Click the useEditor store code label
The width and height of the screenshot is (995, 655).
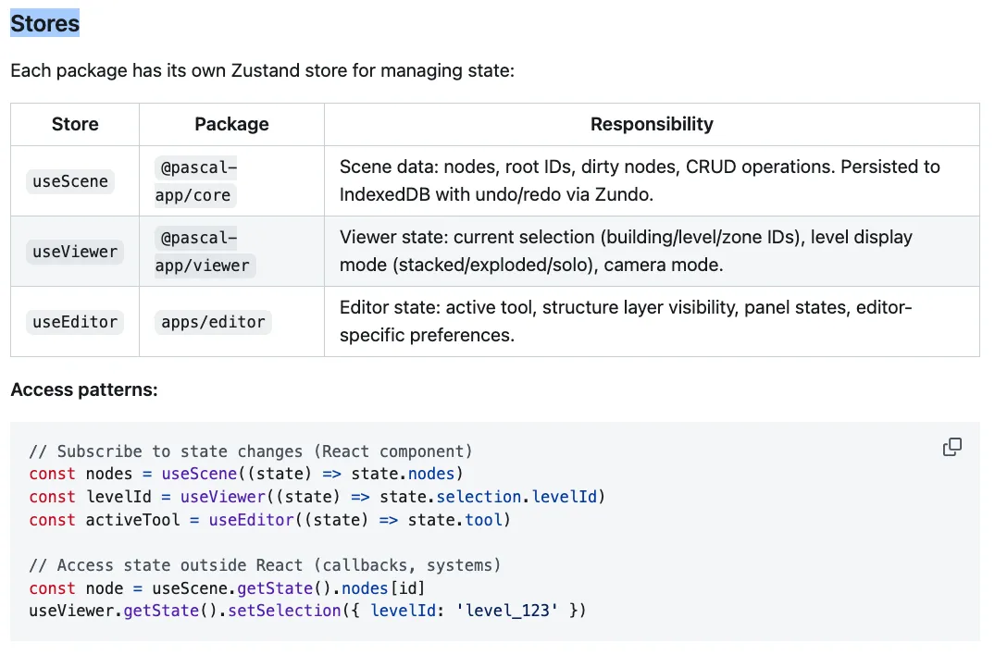coord(74,322)
